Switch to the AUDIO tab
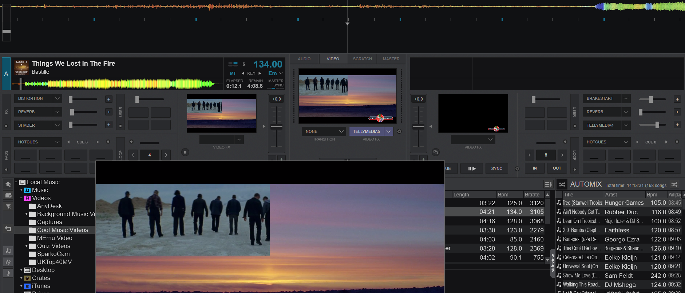The image size is (685, 293). tap(304, 59)
